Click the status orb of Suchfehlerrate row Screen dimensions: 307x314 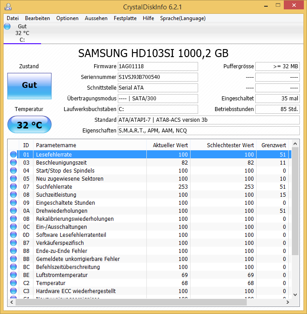point(13,186)
